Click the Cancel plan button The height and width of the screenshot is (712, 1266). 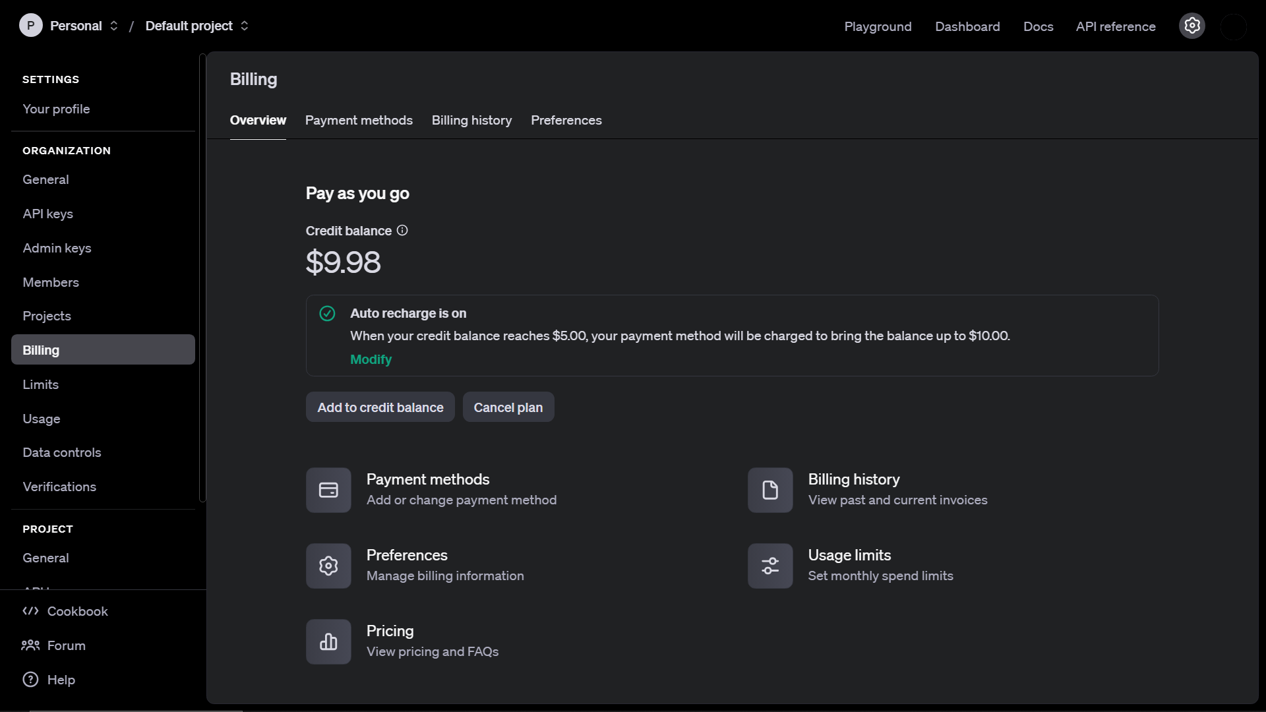508,407
